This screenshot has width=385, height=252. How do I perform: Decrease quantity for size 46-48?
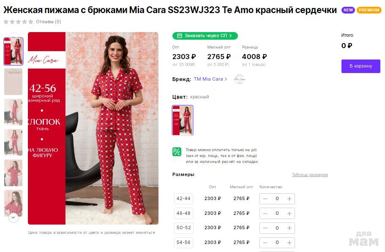[265, 214]
